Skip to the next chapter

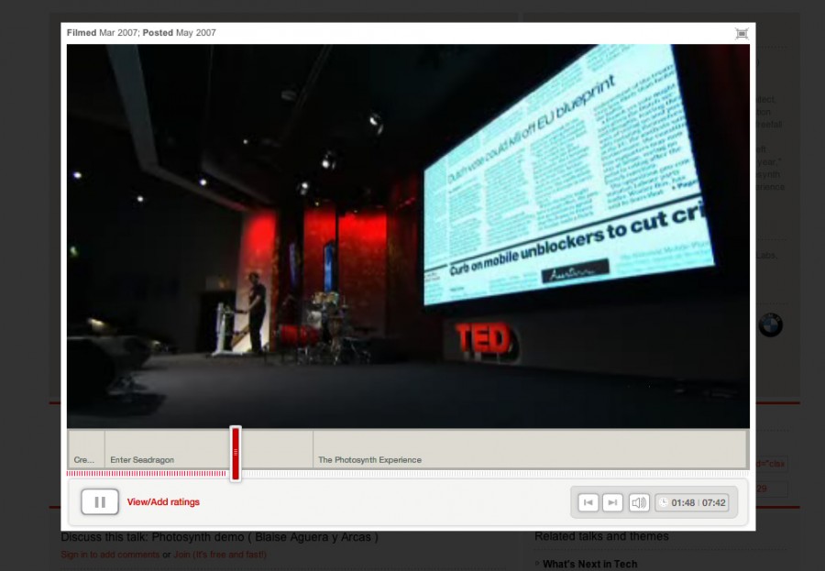coord(613,502)
